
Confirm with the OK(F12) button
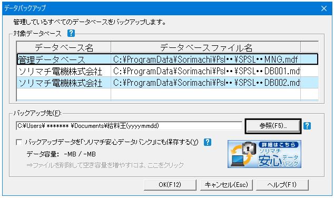(x=170, y=185)
